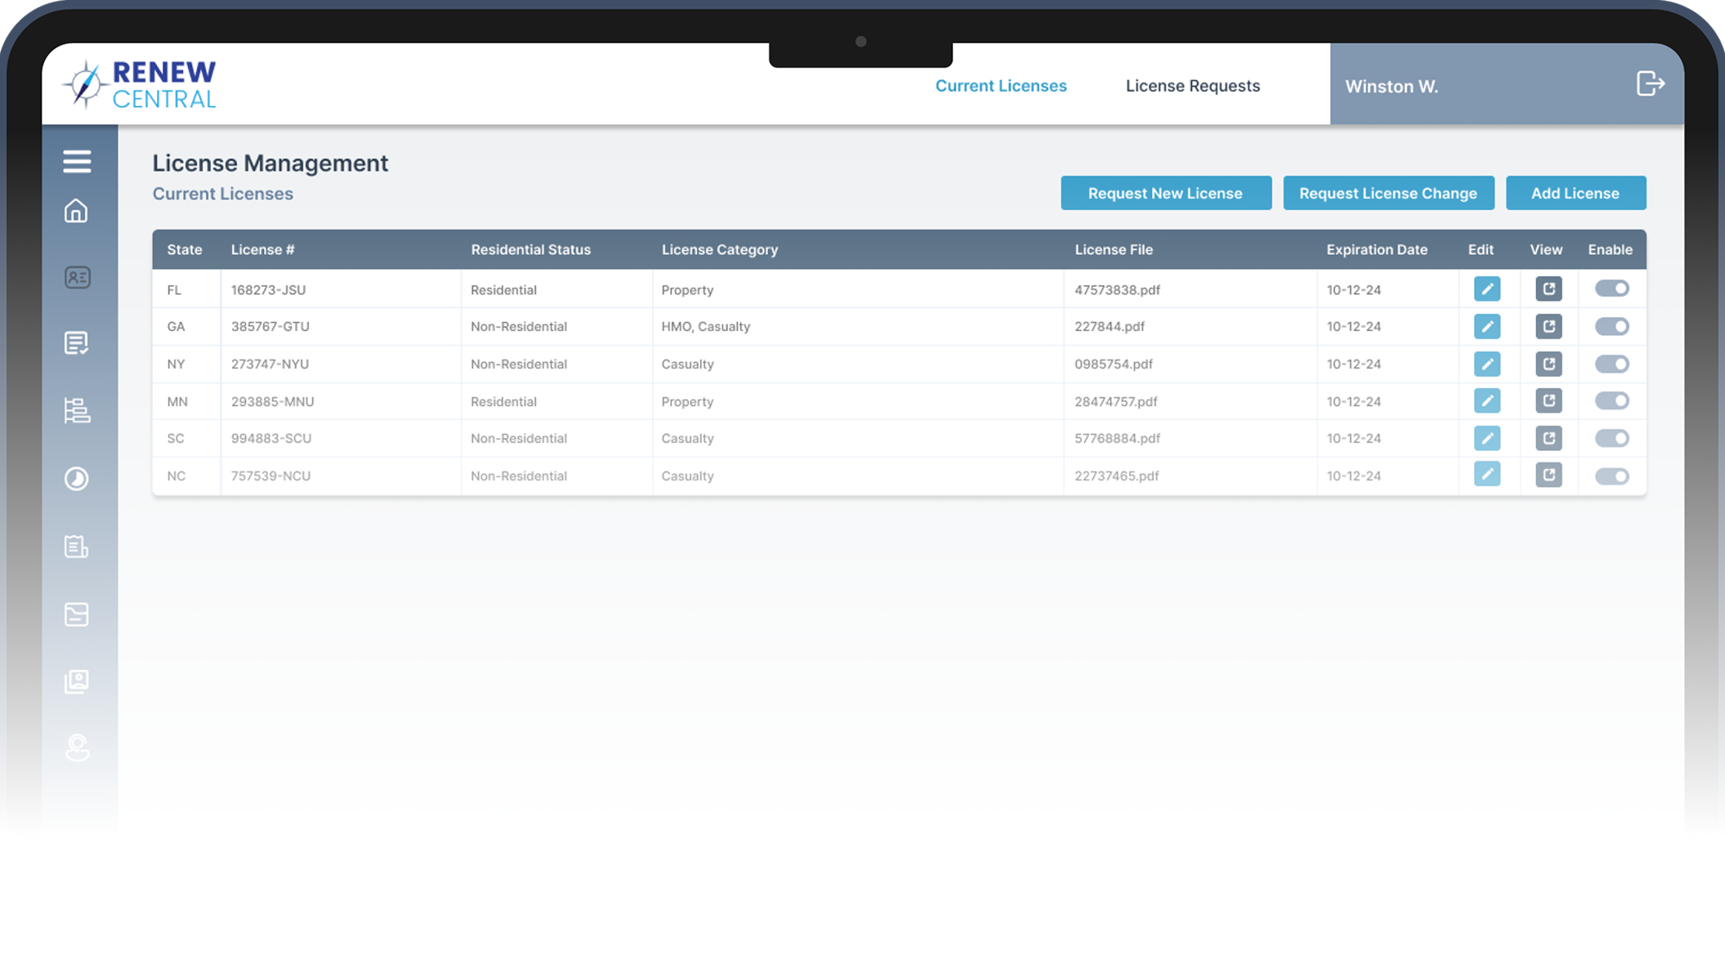Screen dimensions: 1725x976
Task: Edit the NY license 273747-NYU
Action: coord(1487,364)
